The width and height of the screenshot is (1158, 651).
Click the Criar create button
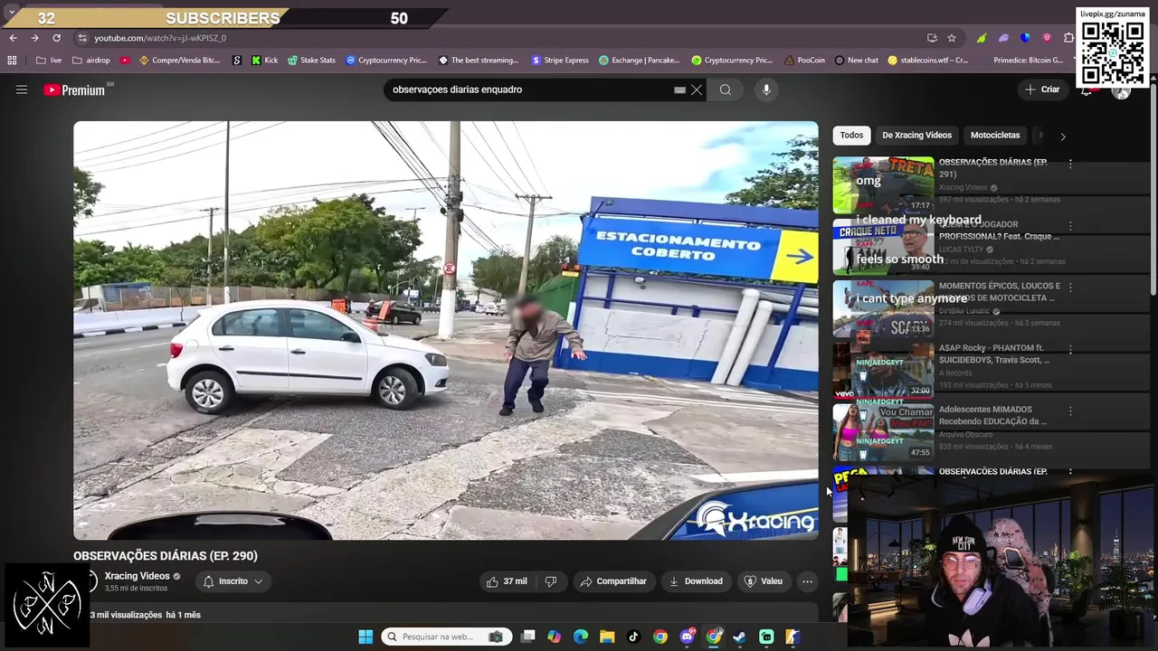[x=1042, y=90]
